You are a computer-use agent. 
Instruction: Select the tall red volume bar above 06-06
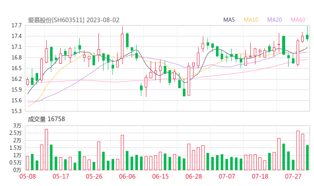(122, 153)
